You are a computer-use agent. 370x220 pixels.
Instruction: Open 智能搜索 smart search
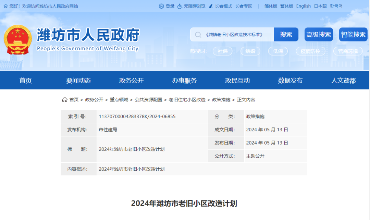pyautogui.click(x=353, y=35)
